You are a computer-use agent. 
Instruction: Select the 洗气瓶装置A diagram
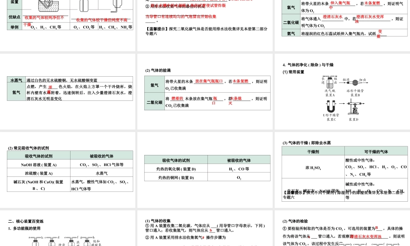(330, 82)
